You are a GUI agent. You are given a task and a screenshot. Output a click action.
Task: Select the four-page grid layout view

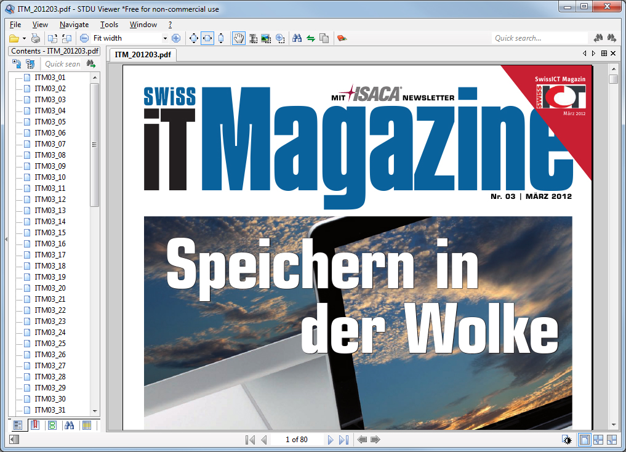click(x=598, y=440)
